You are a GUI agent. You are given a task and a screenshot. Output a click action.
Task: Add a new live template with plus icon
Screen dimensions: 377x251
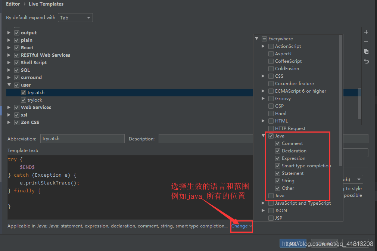pos(366,32)
